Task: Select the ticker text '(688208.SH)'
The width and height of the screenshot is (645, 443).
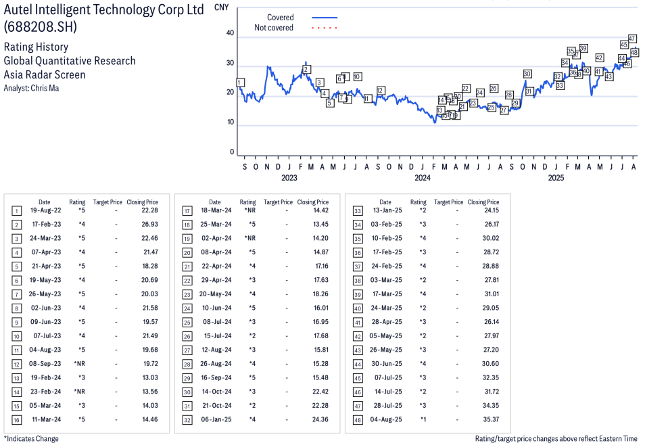Action: click(41, 27)
